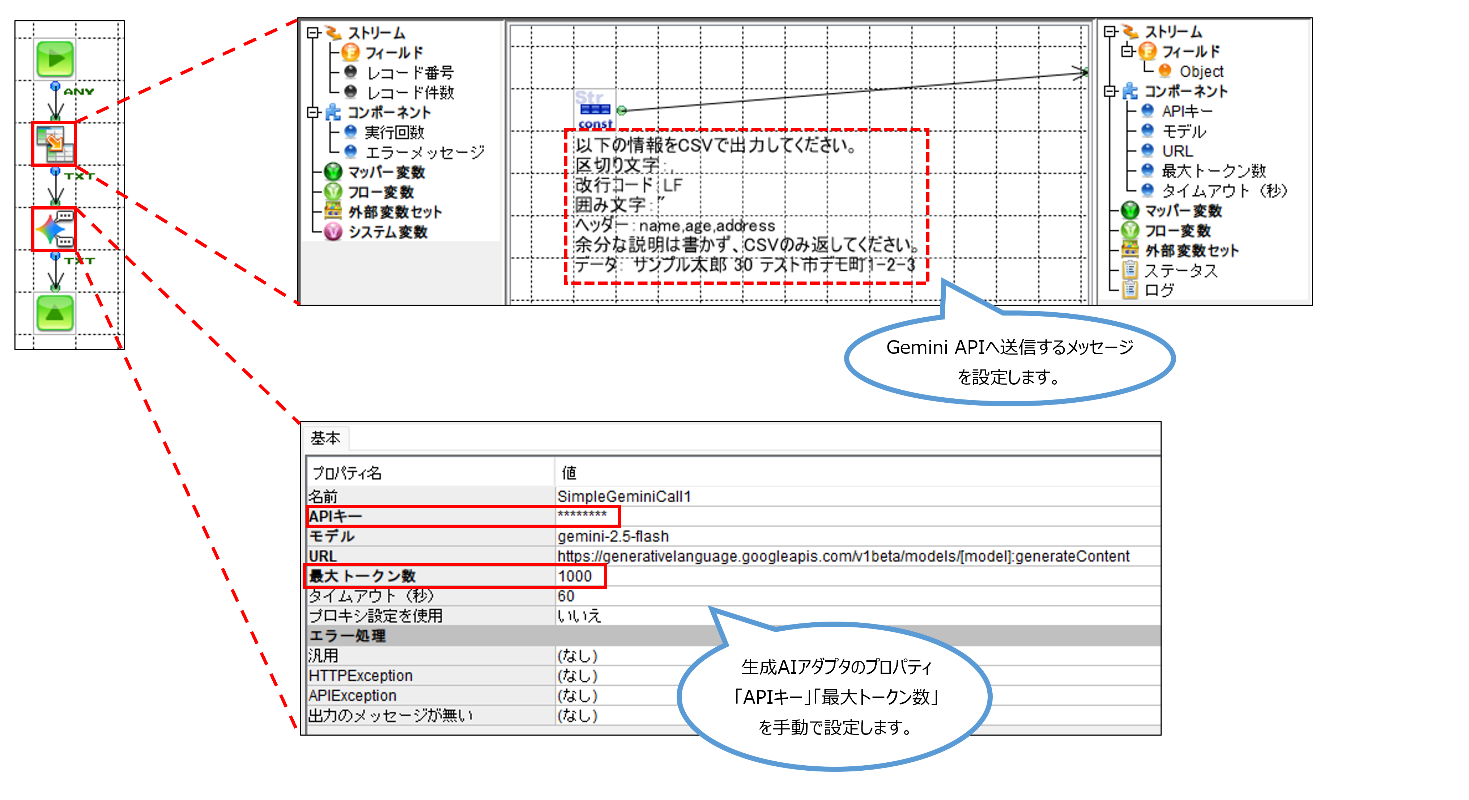
Task: Click the ログ clipboard icon
Action: click(1130, 290)
